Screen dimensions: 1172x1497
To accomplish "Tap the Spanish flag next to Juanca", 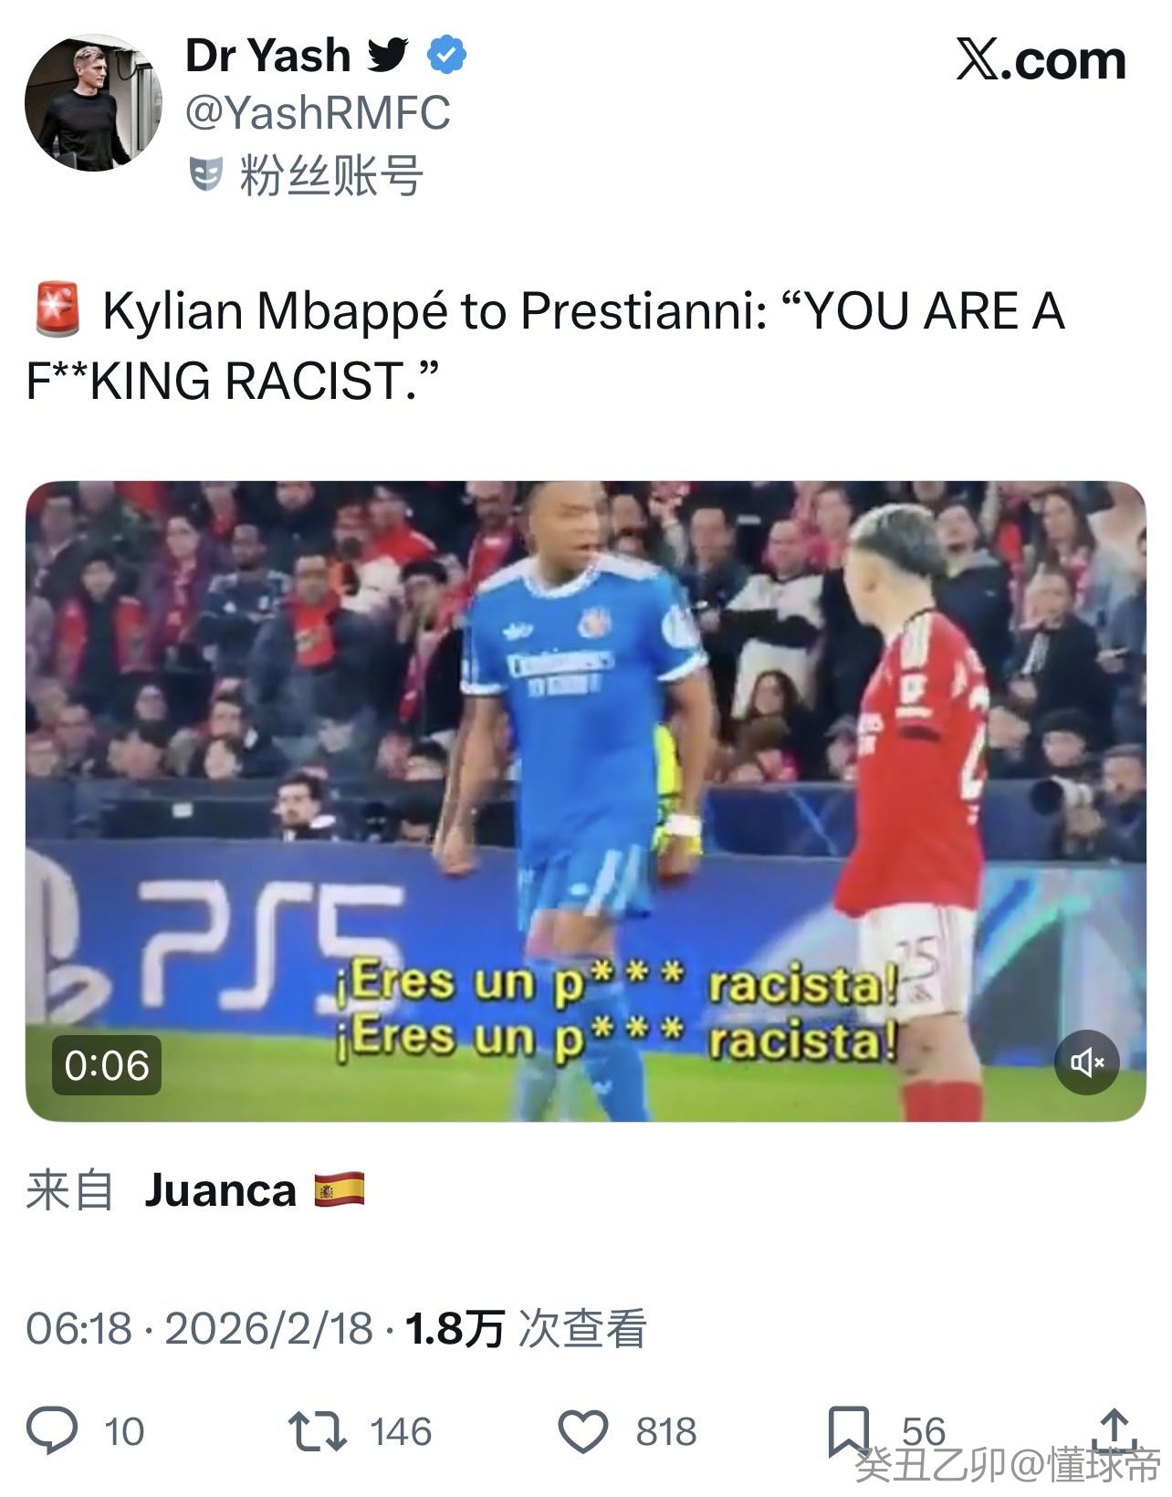I will click(x=339, y=1190).
